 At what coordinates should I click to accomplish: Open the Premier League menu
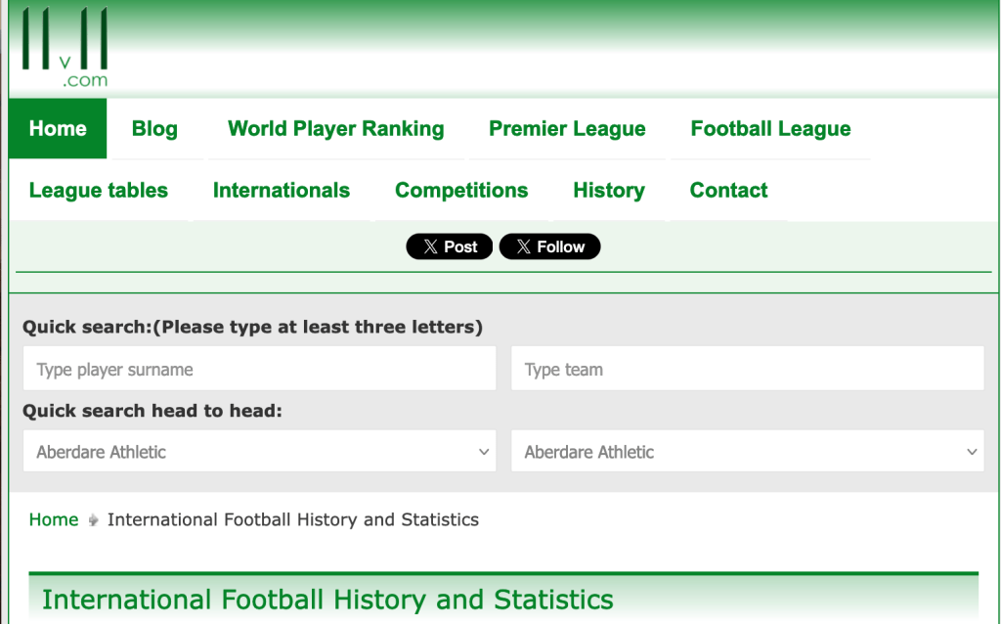(x=567, y=128)
